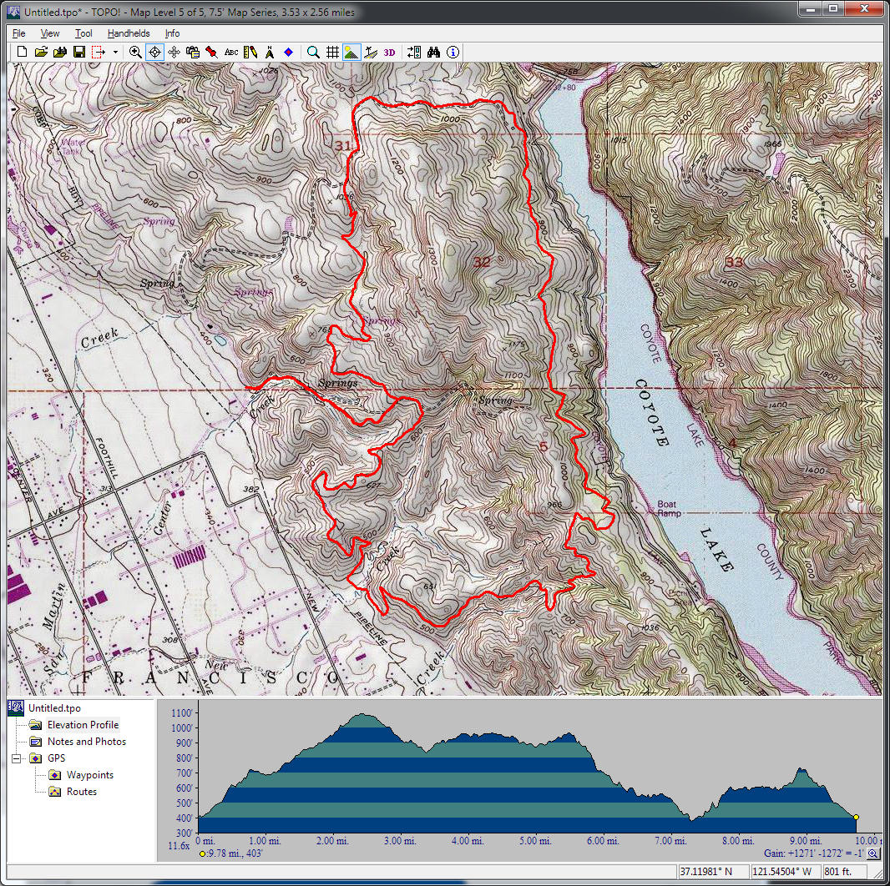This screenshot has width=890, height=886.
Task: Open 3D view from toolbar
Action: click(x=390, y=52)
